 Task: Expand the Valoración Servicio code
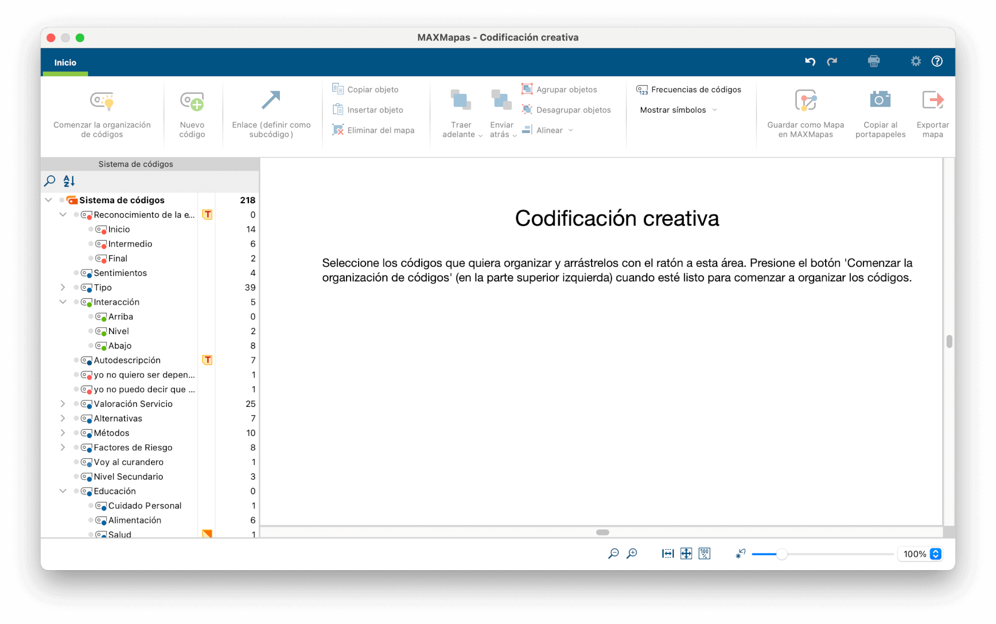click(63, 403)
